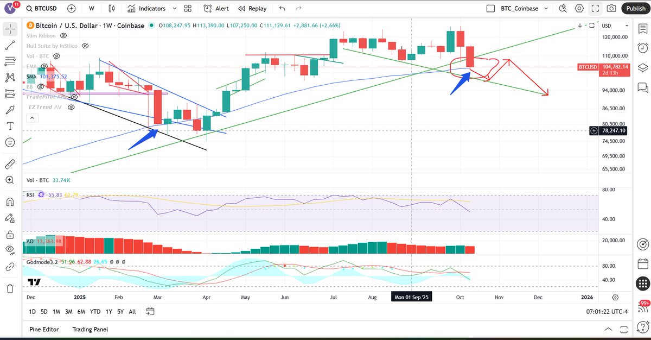Select the YTD date range
This screenshot has width=651, height=340.
[x=95, y=312]
